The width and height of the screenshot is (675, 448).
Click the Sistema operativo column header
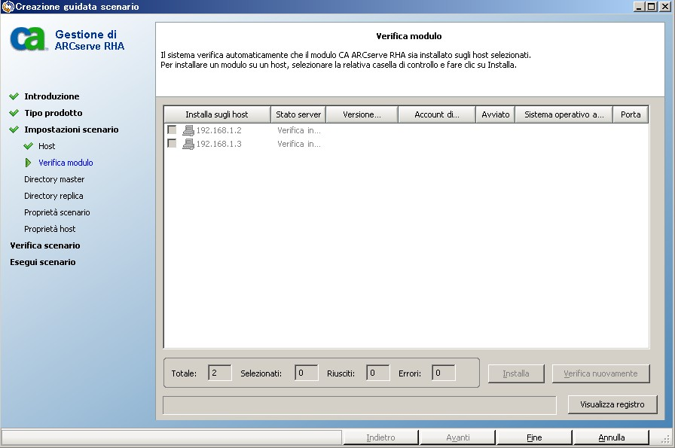point(564,114)
